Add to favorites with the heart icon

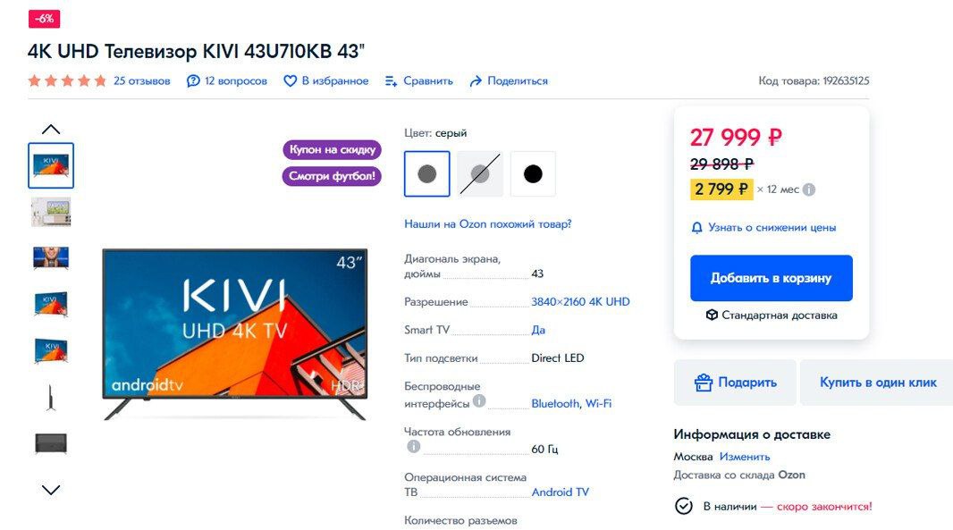(x=291, y=80)
